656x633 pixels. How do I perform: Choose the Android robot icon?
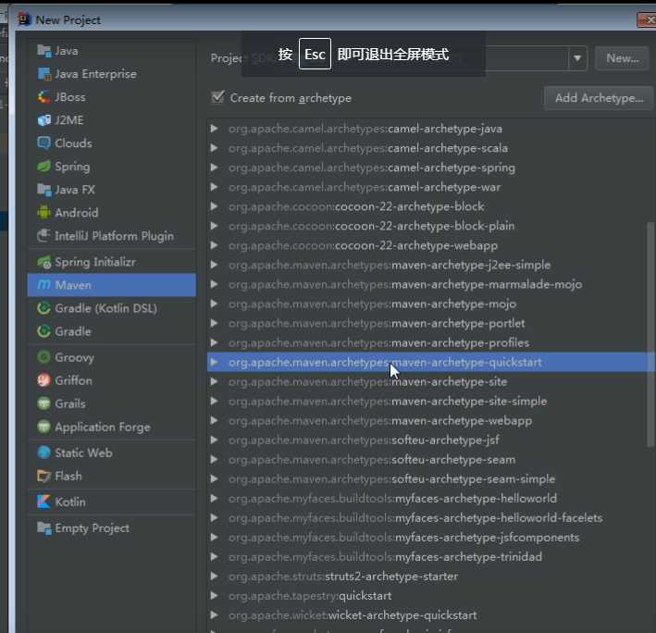(43, 213)
